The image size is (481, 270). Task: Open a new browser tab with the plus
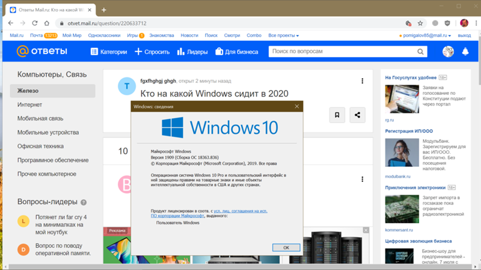click(x=104, y=10)
